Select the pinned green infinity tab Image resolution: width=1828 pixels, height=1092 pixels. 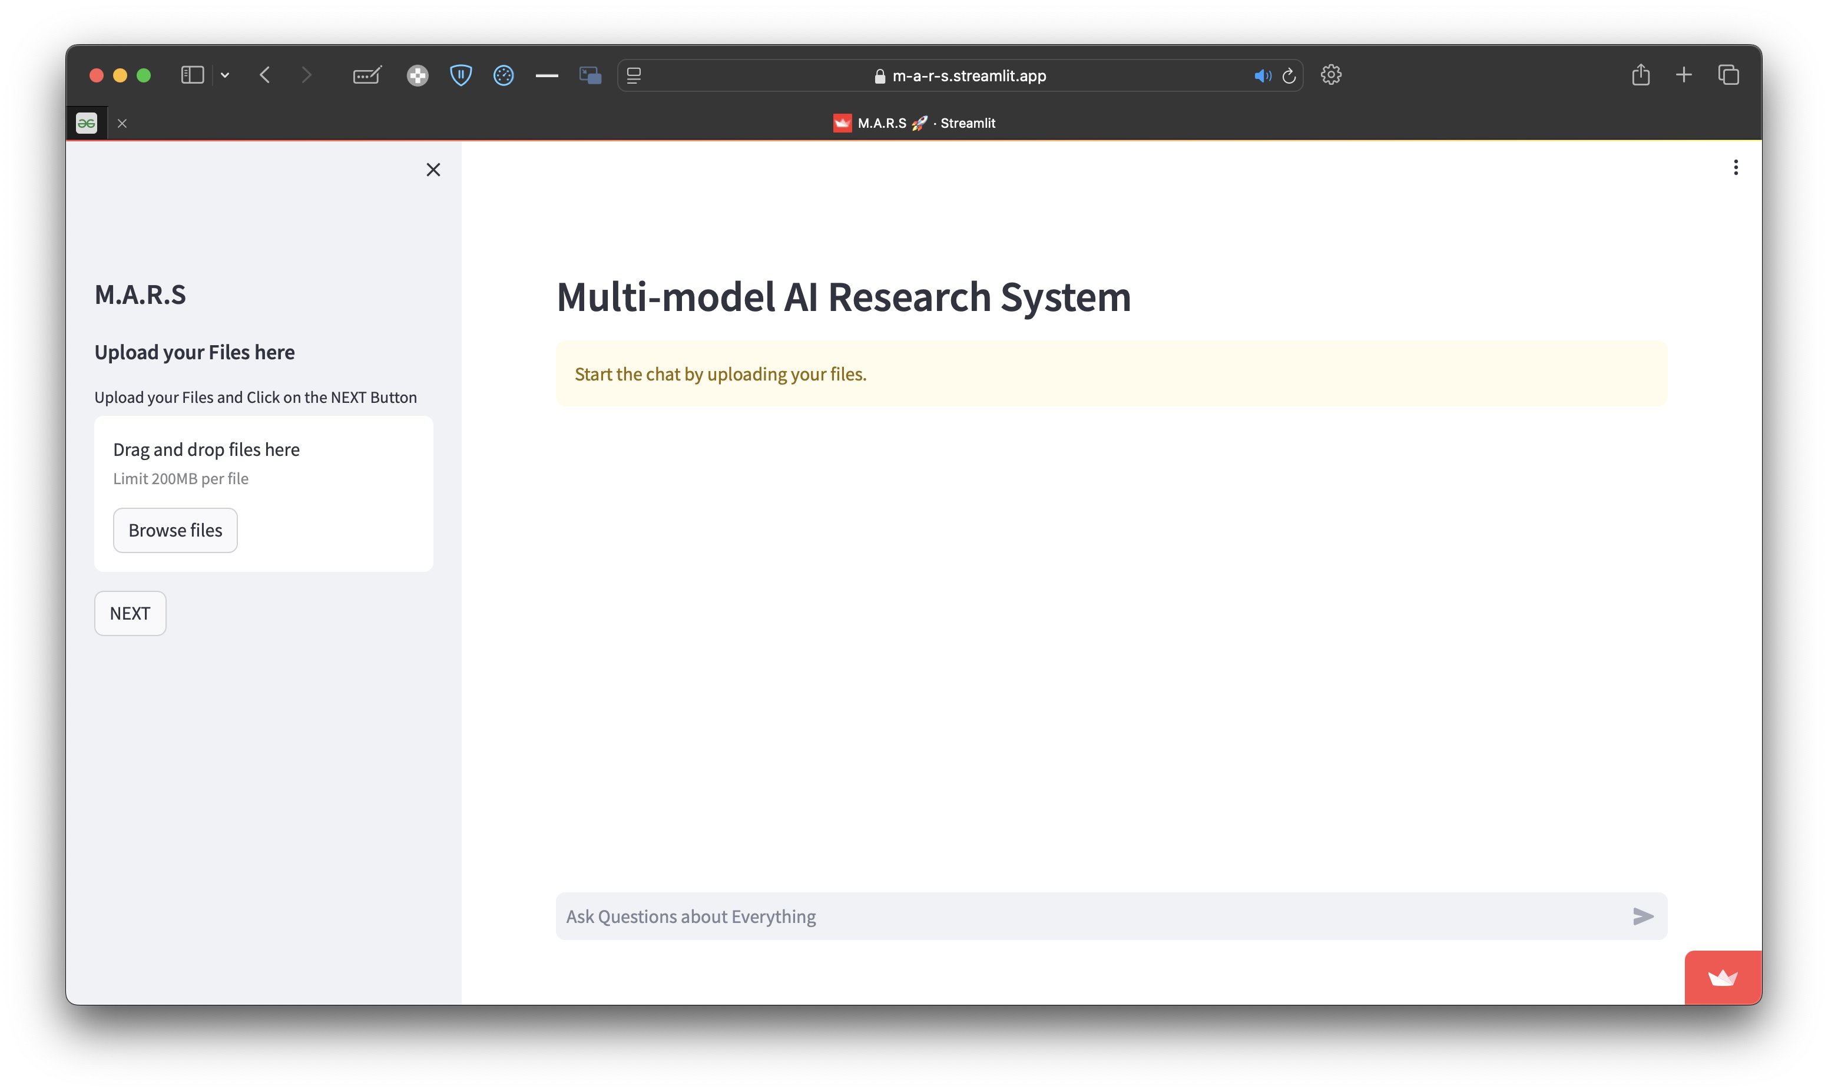[x=87, y=123]
